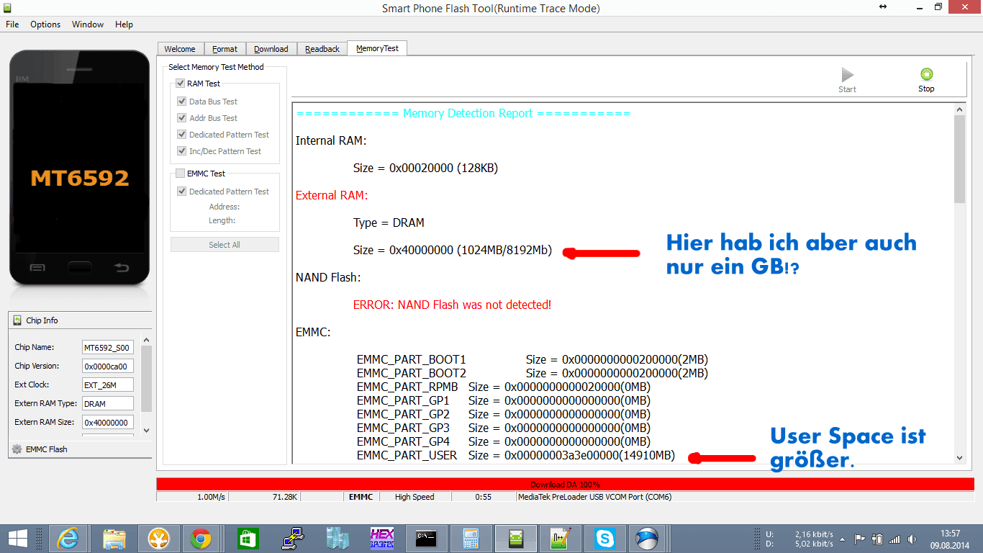
Task: Click the Ext Clock field
Action: (107, 385)
